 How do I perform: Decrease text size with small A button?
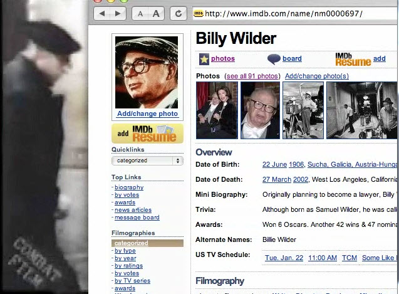(x=140, y=14)
